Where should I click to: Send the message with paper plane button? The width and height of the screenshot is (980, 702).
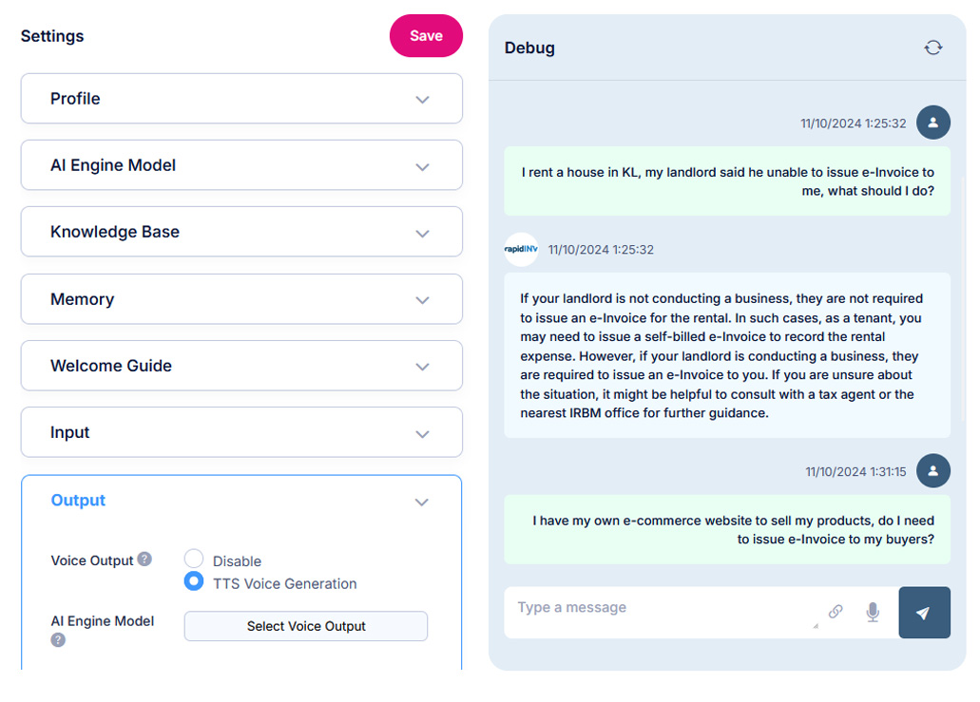click(924, 612)
